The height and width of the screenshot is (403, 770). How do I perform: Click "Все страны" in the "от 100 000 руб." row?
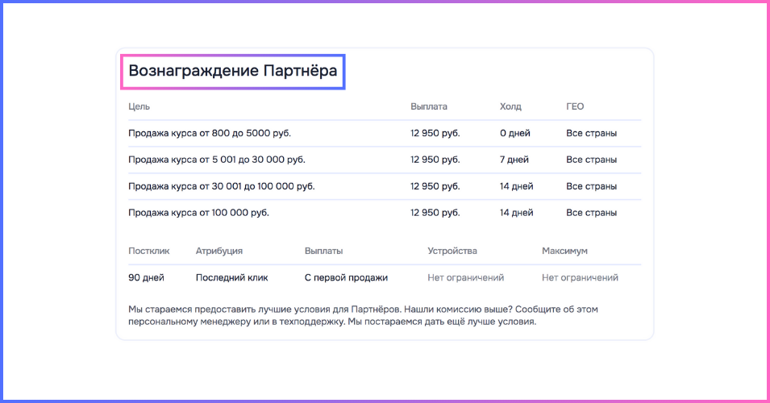click(591, 213)
